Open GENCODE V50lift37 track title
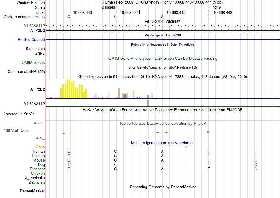The width and height of the screenshot is (280, 198). coord(163,21)
